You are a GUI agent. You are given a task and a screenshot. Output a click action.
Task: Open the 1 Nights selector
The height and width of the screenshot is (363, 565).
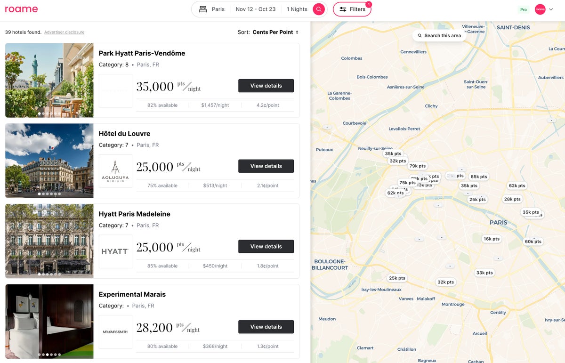[297, 8]
